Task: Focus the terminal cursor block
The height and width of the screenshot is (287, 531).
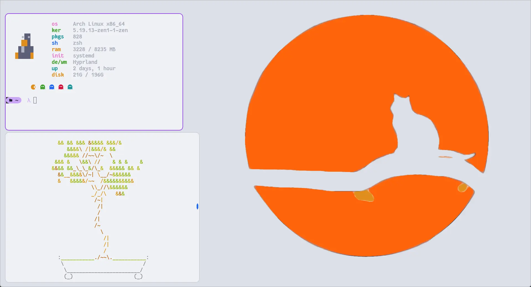Action: point(35,100)
